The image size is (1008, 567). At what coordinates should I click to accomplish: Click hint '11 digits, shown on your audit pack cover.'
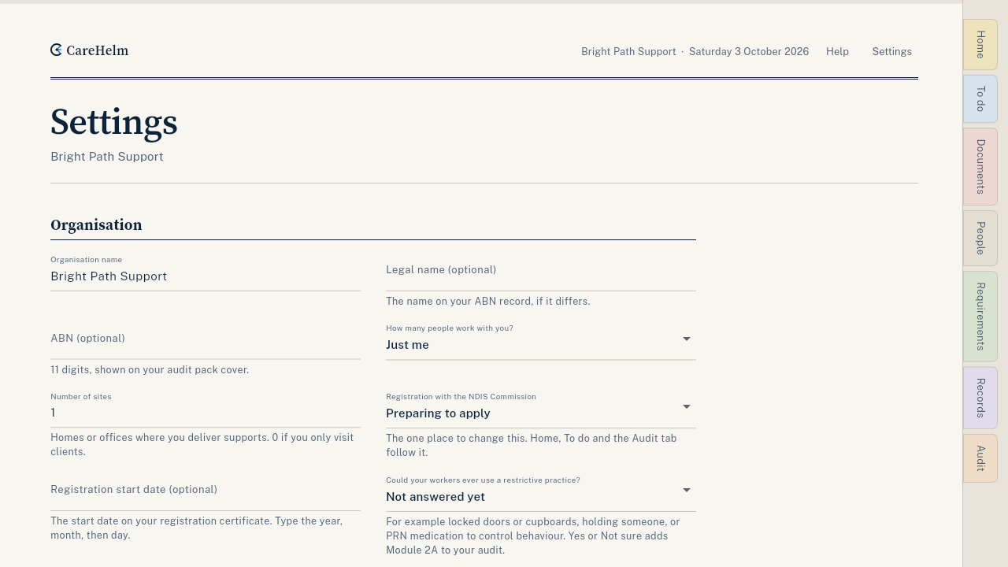[150, 370]
